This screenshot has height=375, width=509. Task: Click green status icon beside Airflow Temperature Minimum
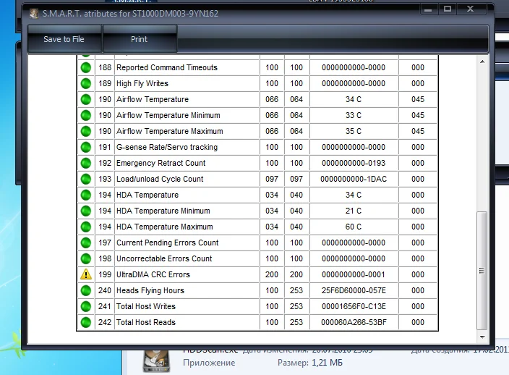(86, 115)
